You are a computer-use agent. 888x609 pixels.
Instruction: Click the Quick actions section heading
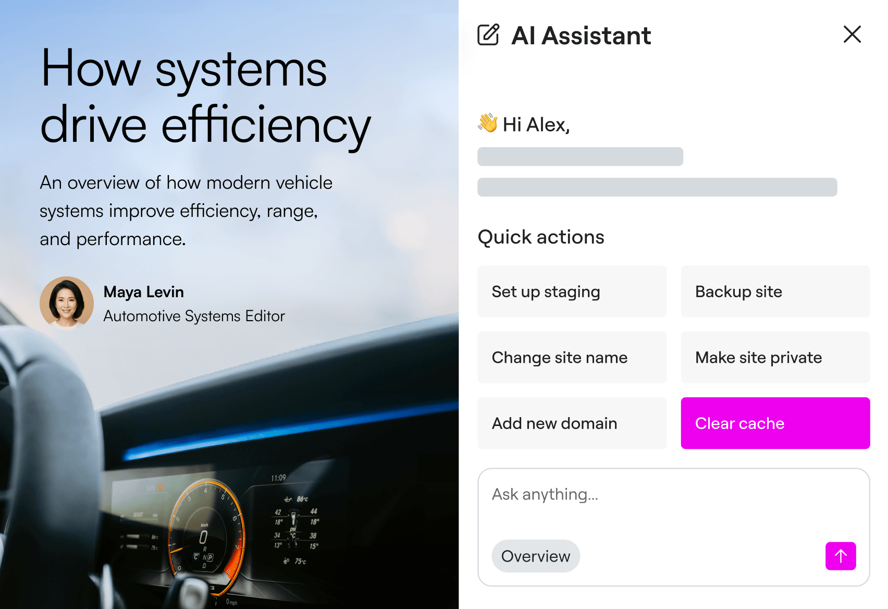click(x=540, y=237)
